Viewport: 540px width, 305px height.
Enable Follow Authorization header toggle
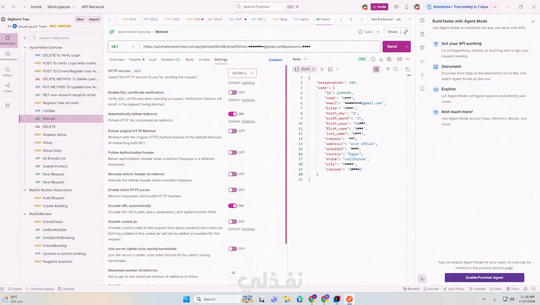point(233,153)
